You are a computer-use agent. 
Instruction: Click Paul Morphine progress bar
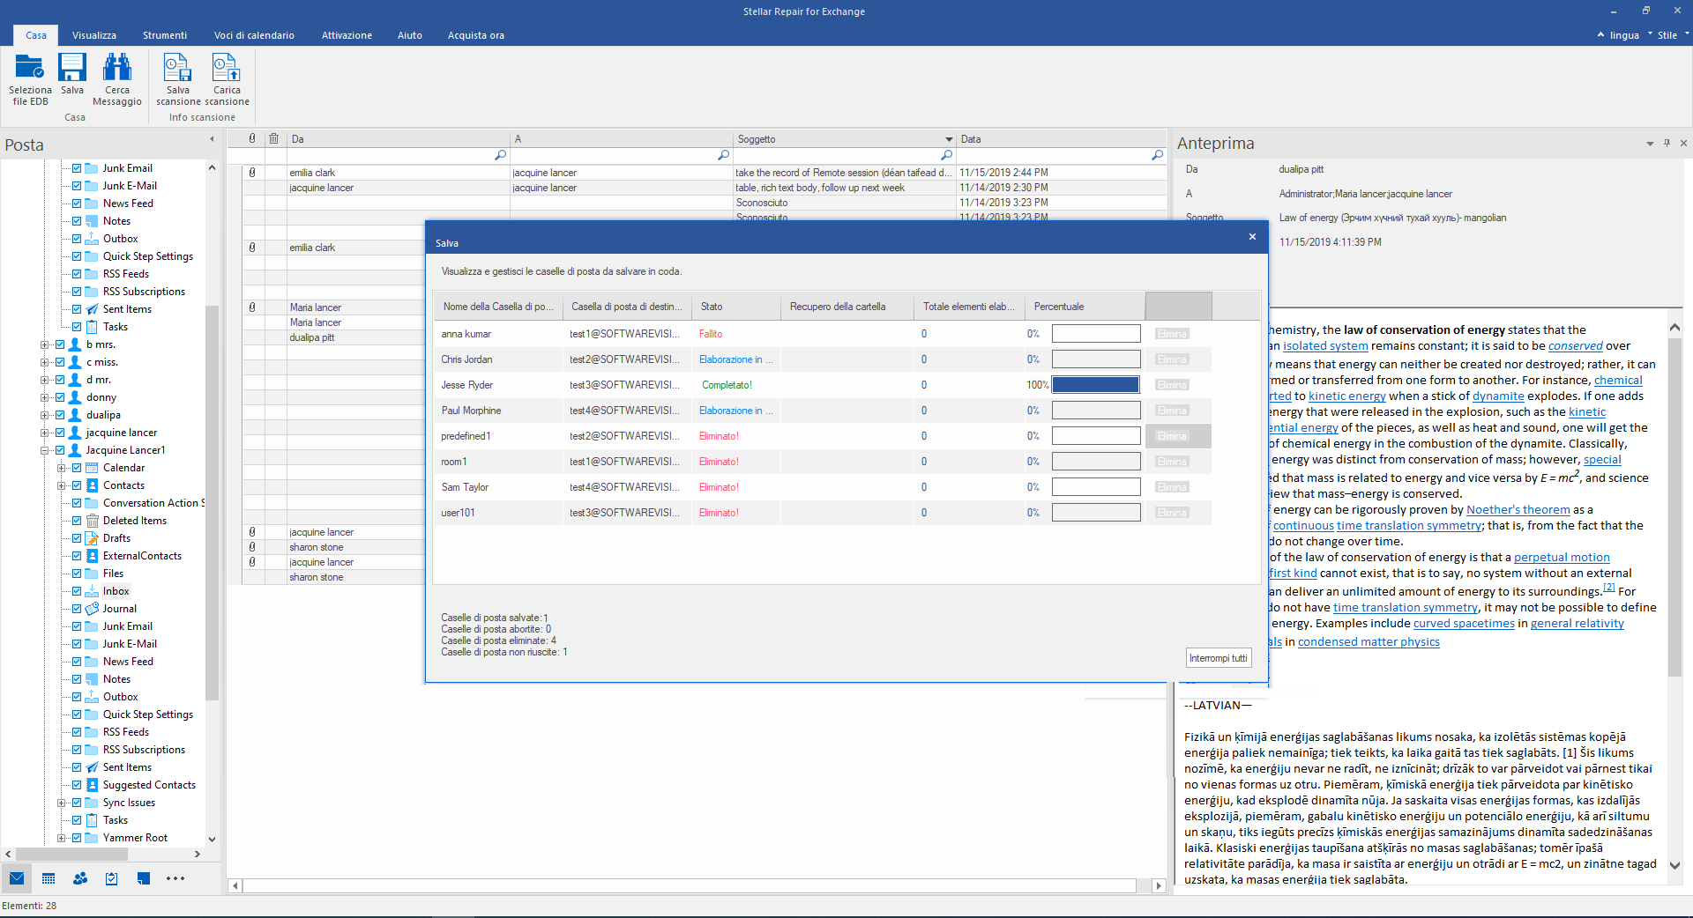tap(1096, 411)
